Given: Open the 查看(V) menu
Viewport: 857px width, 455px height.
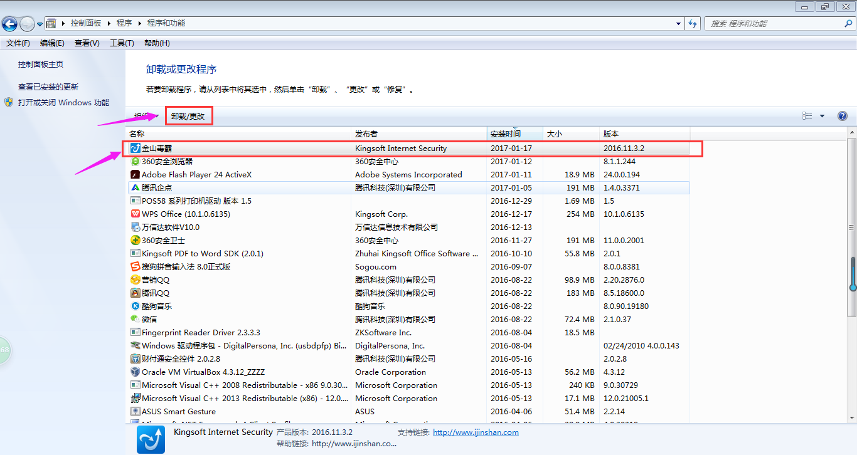Looking at the screenshot, I should 87,43.
